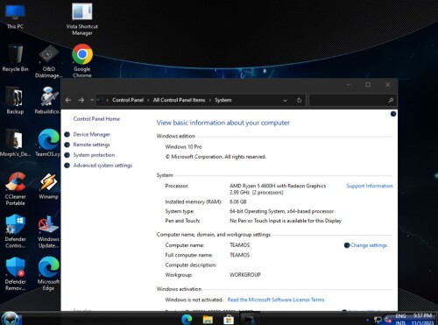Open RebuildIcon desktop shortcut
The height and width of the screenshot is (325, 438).
pos(47,101)
